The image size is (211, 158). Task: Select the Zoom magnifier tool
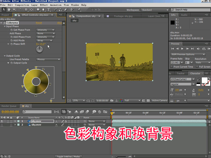point(14,9)
